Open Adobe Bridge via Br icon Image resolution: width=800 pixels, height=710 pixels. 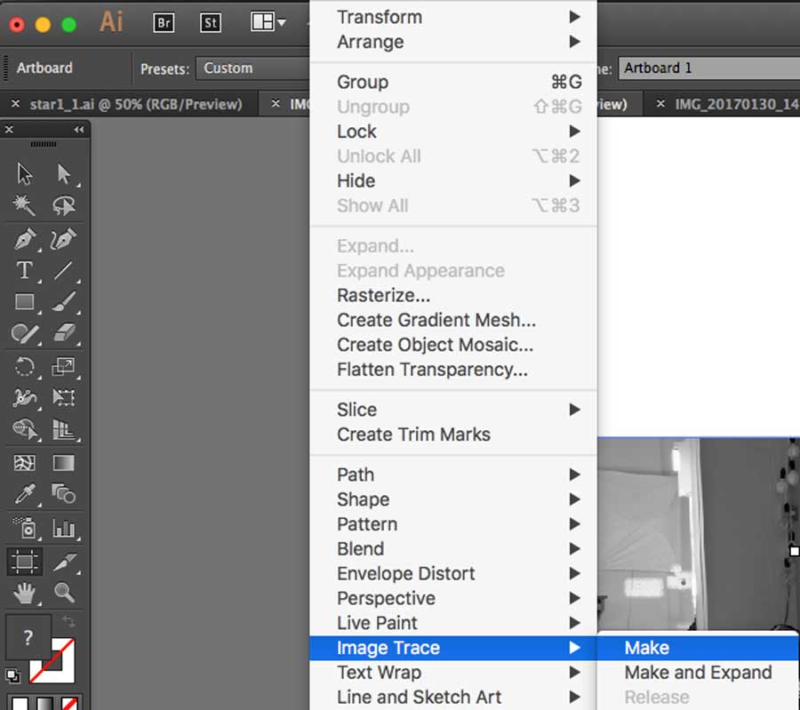coord(164,23)
